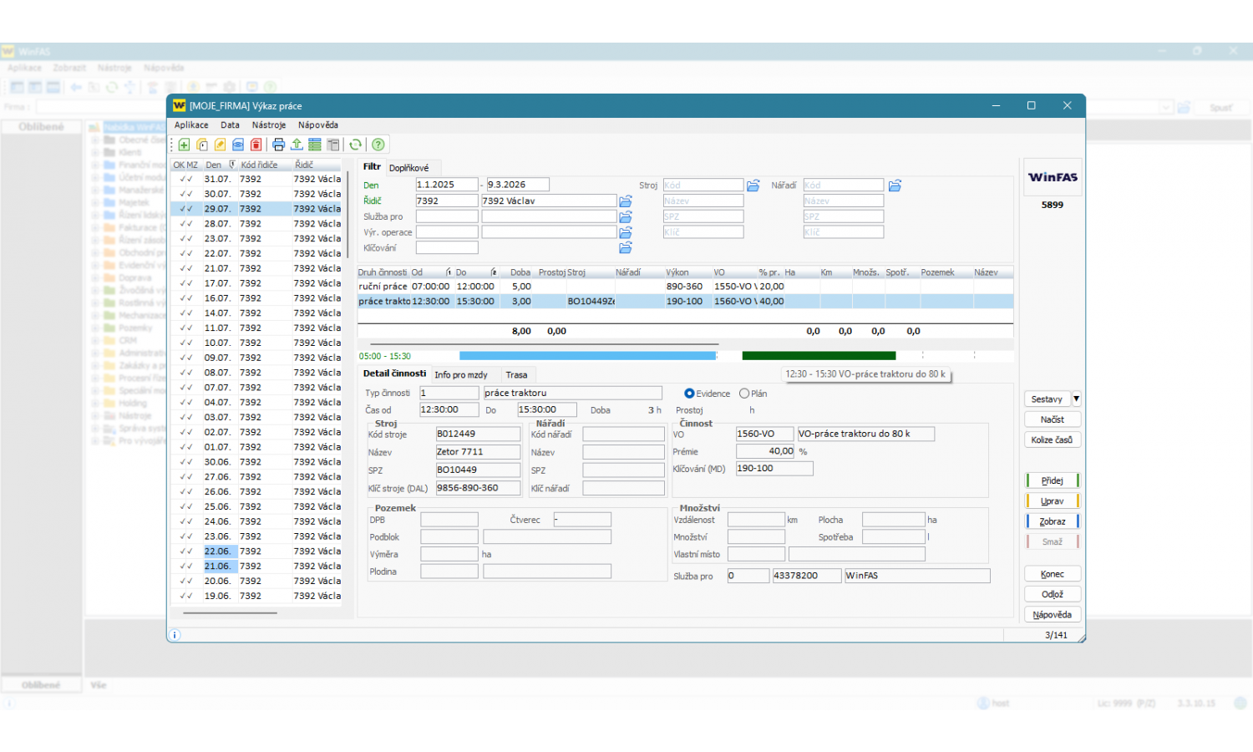Click the green refresh icon in toolbar
Viewport: 1253px width, 752px height.
[x=356, y=145]
